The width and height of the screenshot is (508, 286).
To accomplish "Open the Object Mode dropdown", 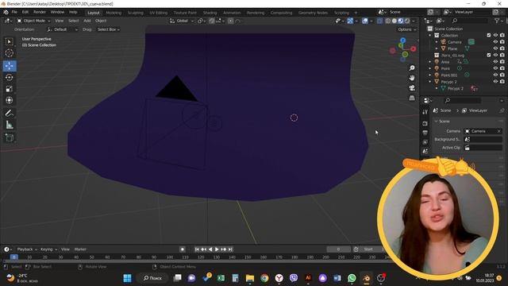I will pos(33,21).
